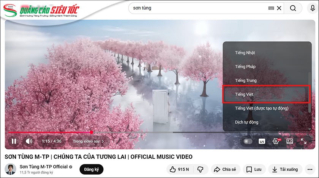This screenshot has height=178, width=319.
Task: Download the video with Tải xuống button
Action: (x=285, y=169)
